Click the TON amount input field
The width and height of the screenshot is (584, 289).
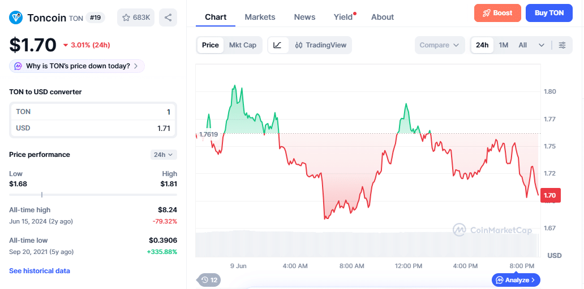[93, 112]
